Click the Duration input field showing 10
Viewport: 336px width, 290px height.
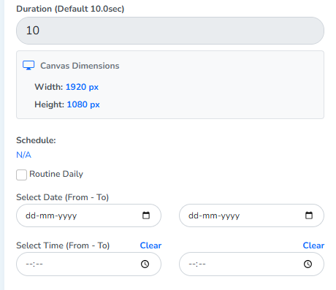coord(170,31)
